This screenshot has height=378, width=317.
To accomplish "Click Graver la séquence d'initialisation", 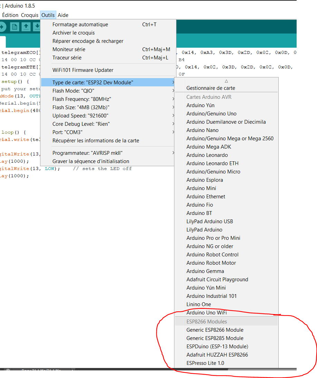I will coord(91,161).
